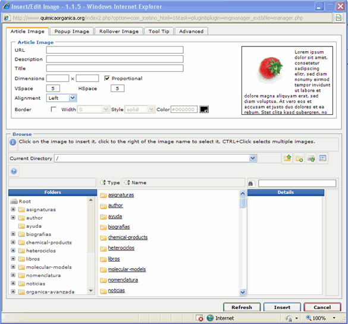The width and height of the screenshot is (348, 324).
Task: Open the border color picker swatch
Action: [203, 109]
